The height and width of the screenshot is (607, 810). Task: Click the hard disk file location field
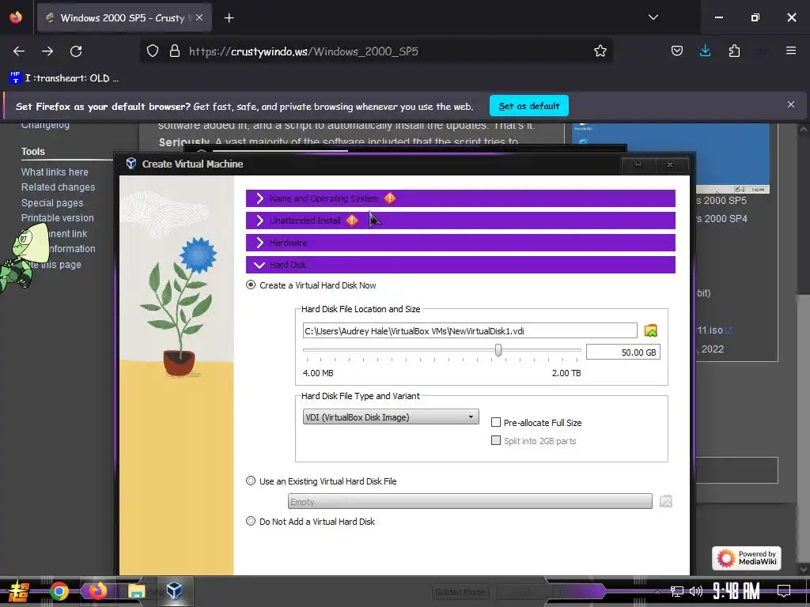[470, 331]
